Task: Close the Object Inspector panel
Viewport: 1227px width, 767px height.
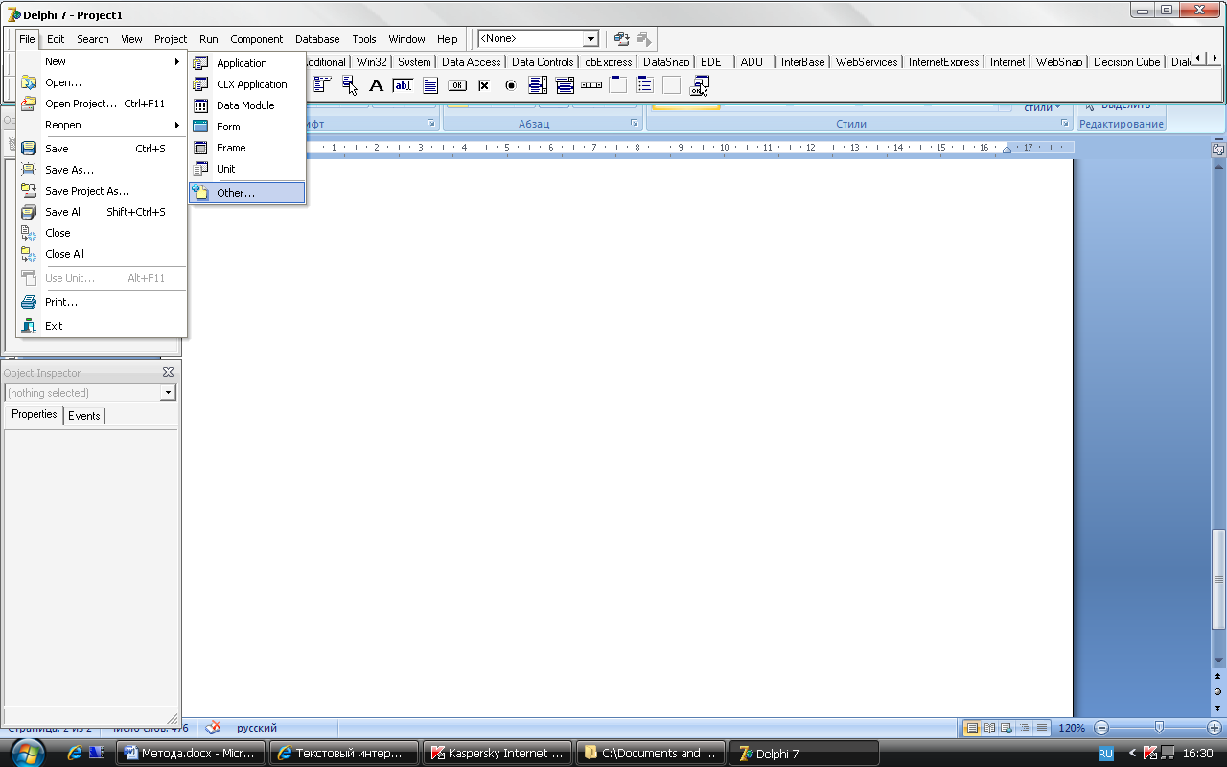Action: click(169, 372)
